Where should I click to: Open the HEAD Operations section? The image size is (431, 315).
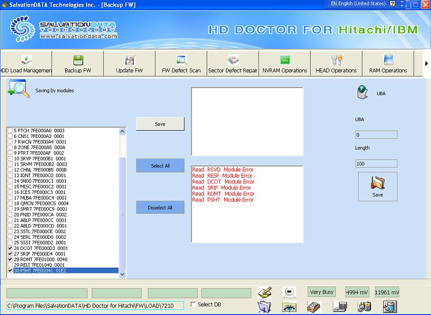(336, 64)
